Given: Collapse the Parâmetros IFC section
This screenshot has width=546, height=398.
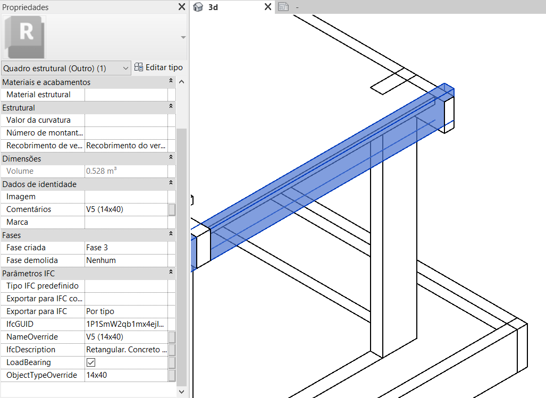Looking at the screenshot, I should pos(171,272).
